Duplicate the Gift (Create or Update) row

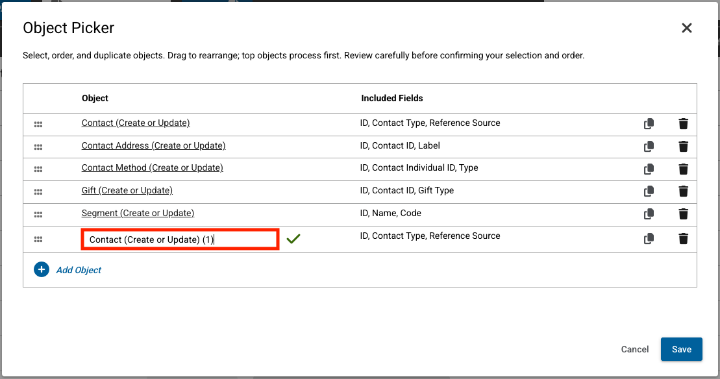(649, 191)
